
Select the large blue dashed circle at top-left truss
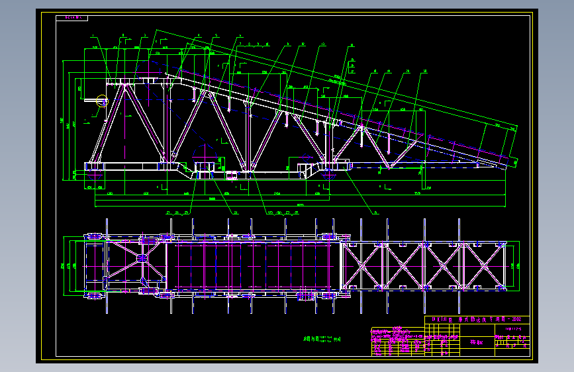[149, 74]
